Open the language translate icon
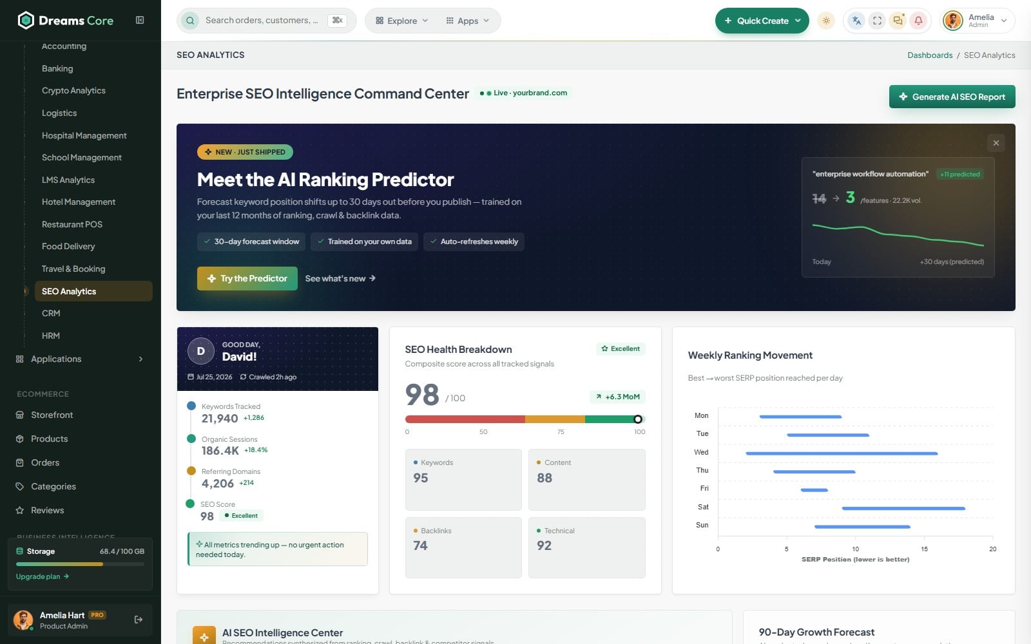The height and width of the screenshot is (644, 1031). point(856,21)
